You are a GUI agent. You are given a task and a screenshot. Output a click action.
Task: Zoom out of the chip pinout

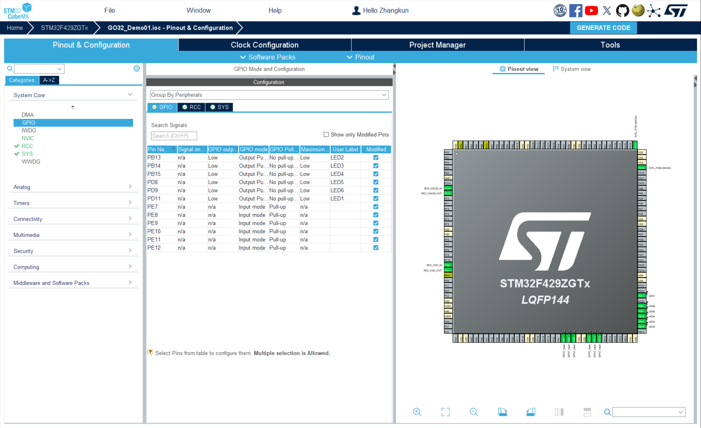(474, 412)
